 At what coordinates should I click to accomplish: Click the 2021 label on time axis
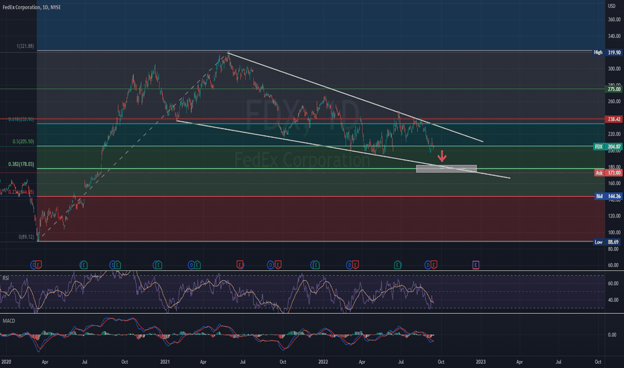pyautogui.click(x=165, y=361)
